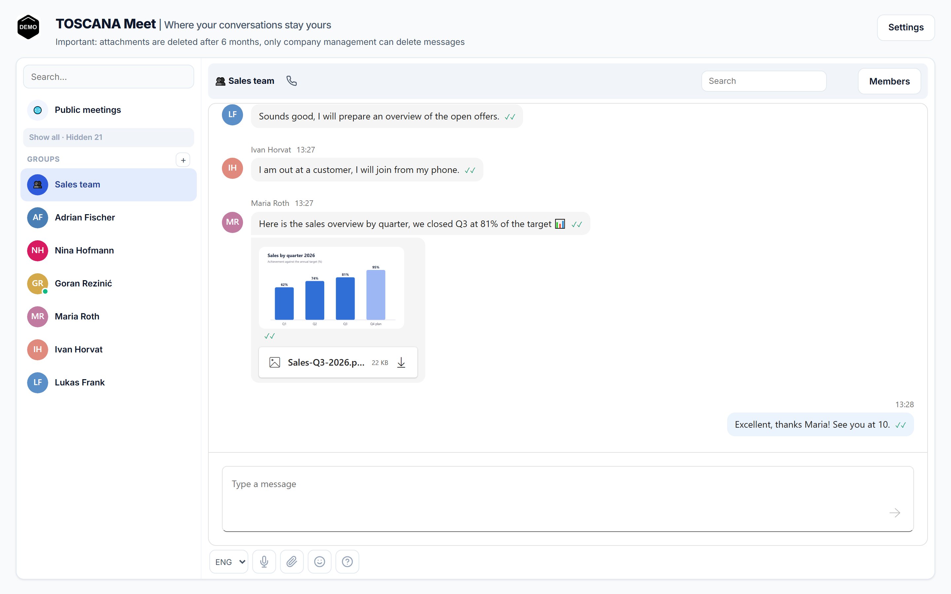Click the Sales team group icon in header
Screen dimensions: 951x594
pyautogui.click(x=221, y=81)
